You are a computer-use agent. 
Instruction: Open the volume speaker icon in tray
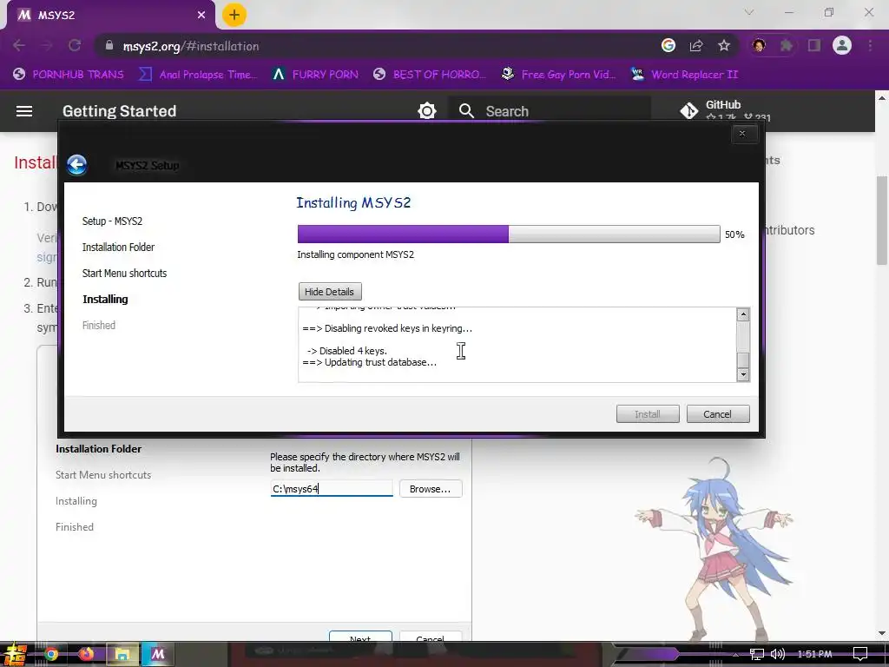point(778,655)
